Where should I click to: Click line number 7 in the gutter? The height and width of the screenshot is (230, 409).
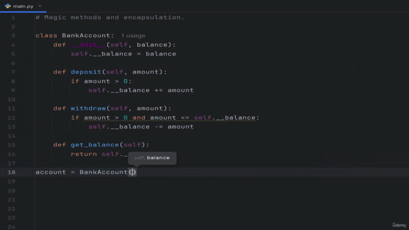click(13, 72)
